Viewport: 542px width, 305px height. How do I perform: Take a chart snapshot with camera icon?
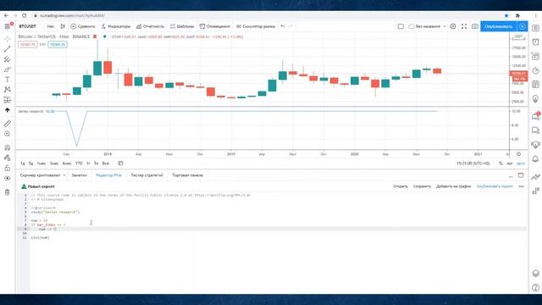pos(475,26)
